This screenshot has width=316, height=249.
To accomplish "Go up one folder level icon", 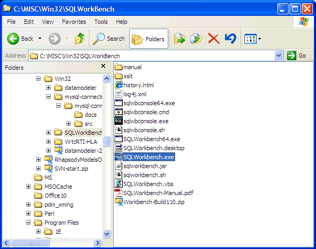I will [80, 39].
